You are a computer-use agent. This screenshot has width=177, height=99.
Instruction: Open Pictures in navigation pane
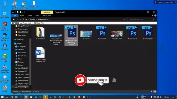click(20, 62)
